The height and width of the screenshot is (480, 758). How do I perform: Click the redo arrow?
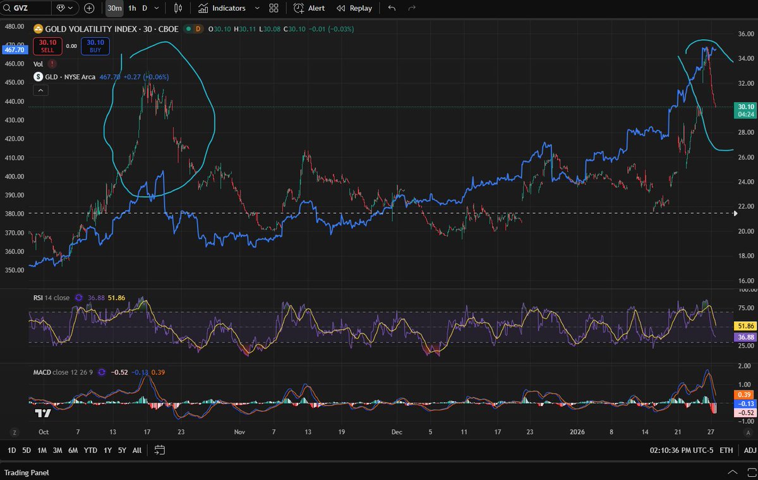pos(412,8)
